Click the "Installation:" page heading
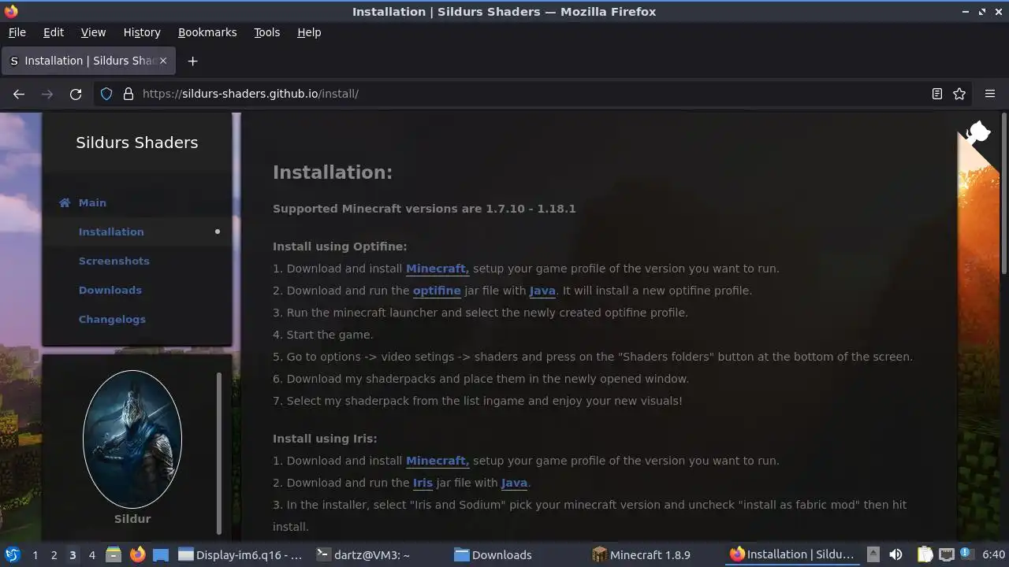 333,172
